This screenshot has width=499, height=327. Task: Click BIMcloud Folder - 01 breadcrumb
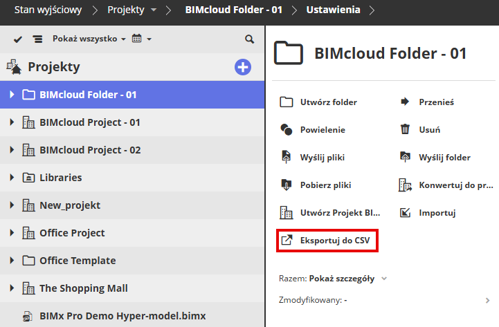(234, 10)
